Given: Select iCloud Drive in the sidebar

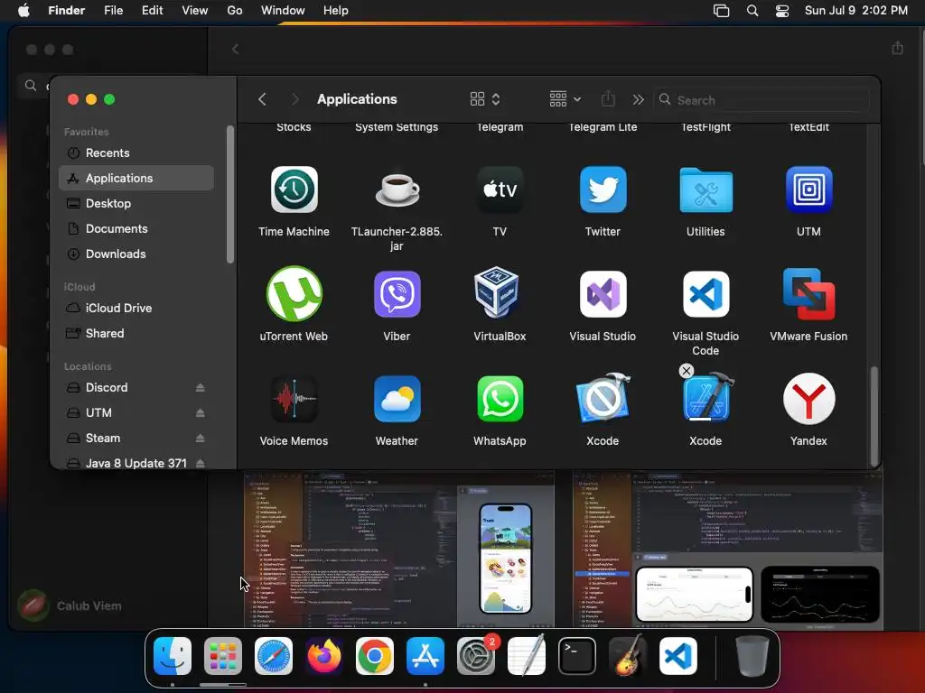Looking at the screenshot, I should pyautogui.click(x=136, y=309).
